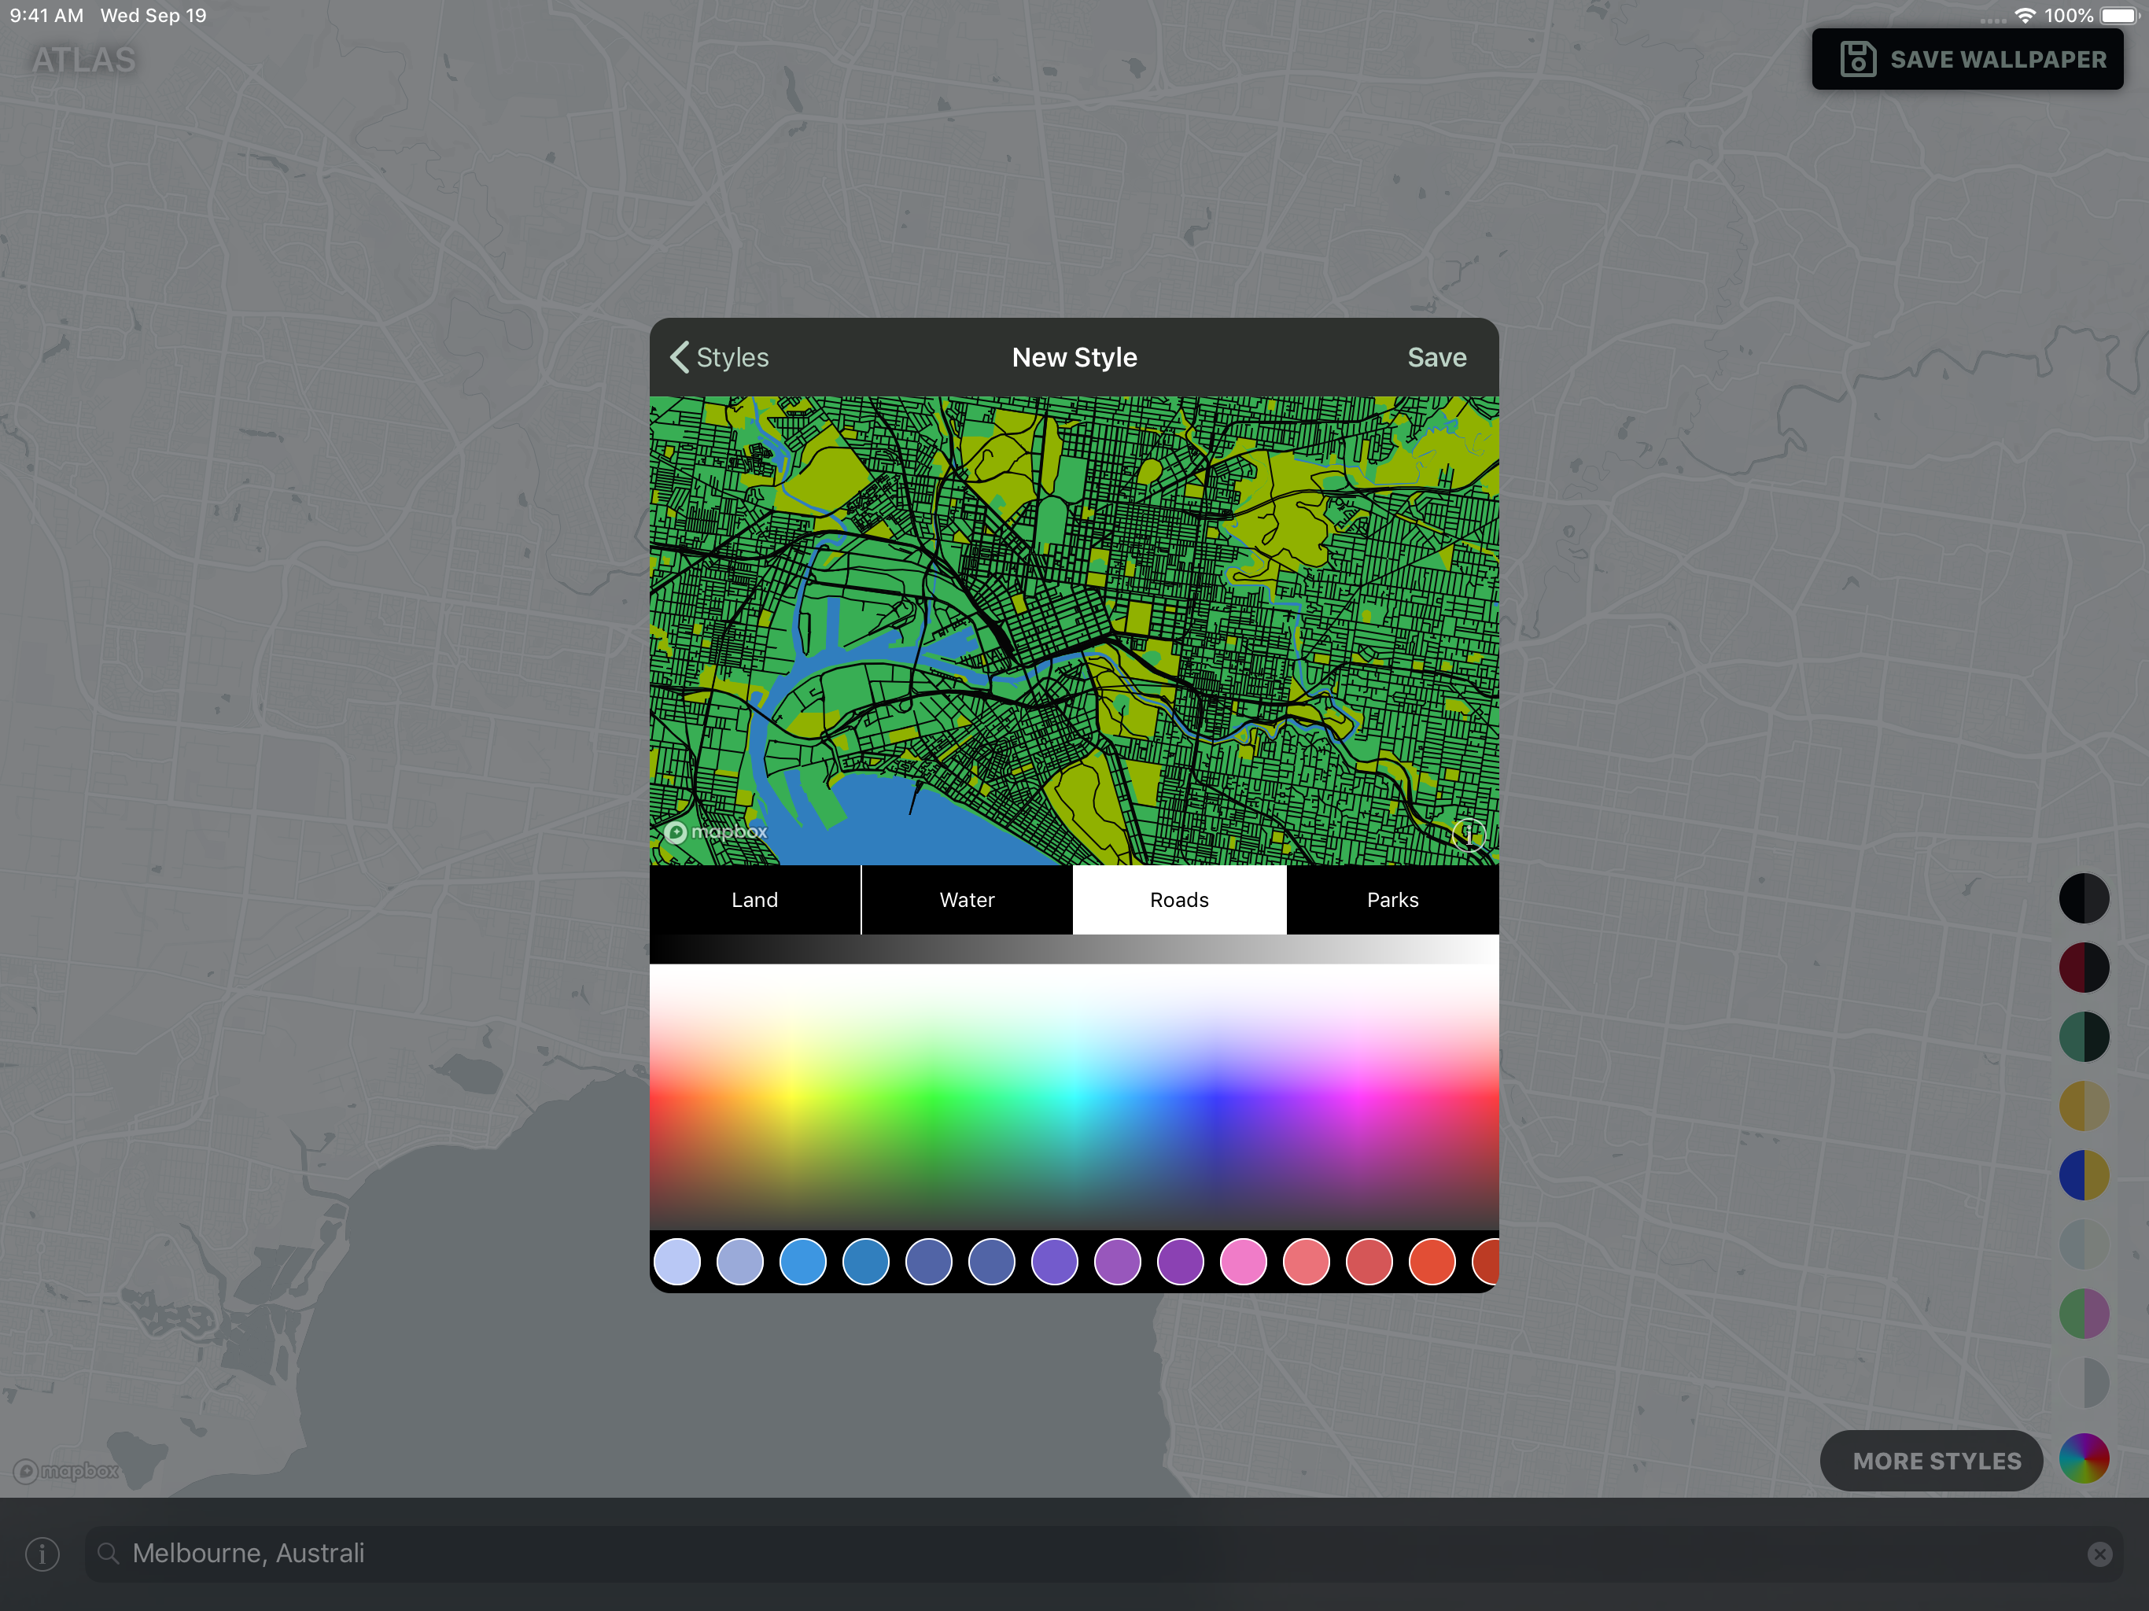
Task: Click the mapbox logo in preview
Action: coord(716,833)
